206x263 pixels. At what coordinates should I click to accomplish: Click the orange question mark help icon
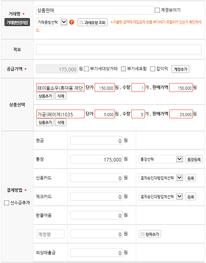coord(71,22)
